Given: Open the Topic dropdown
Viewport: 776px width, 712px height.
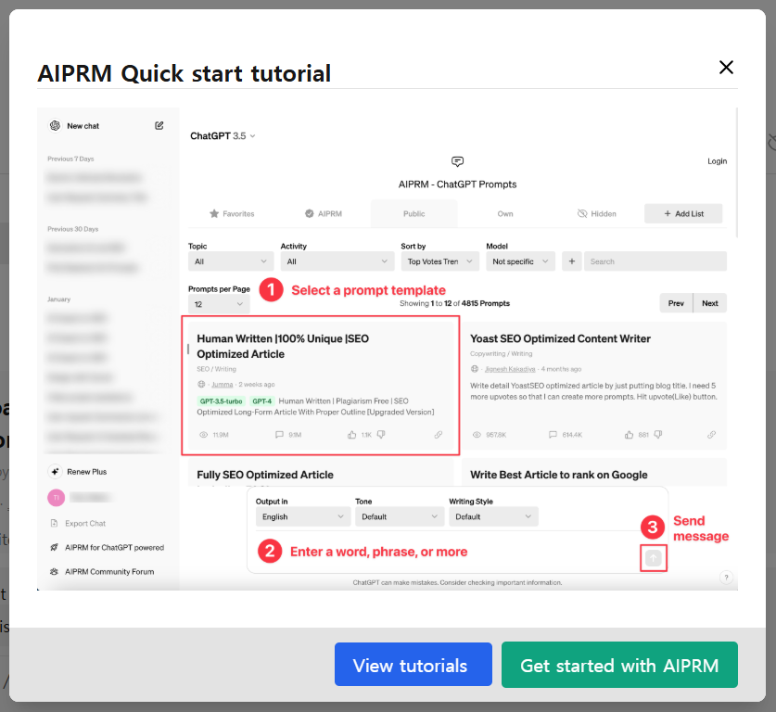Looking at the screenshot, I should (x=231, y=261).
